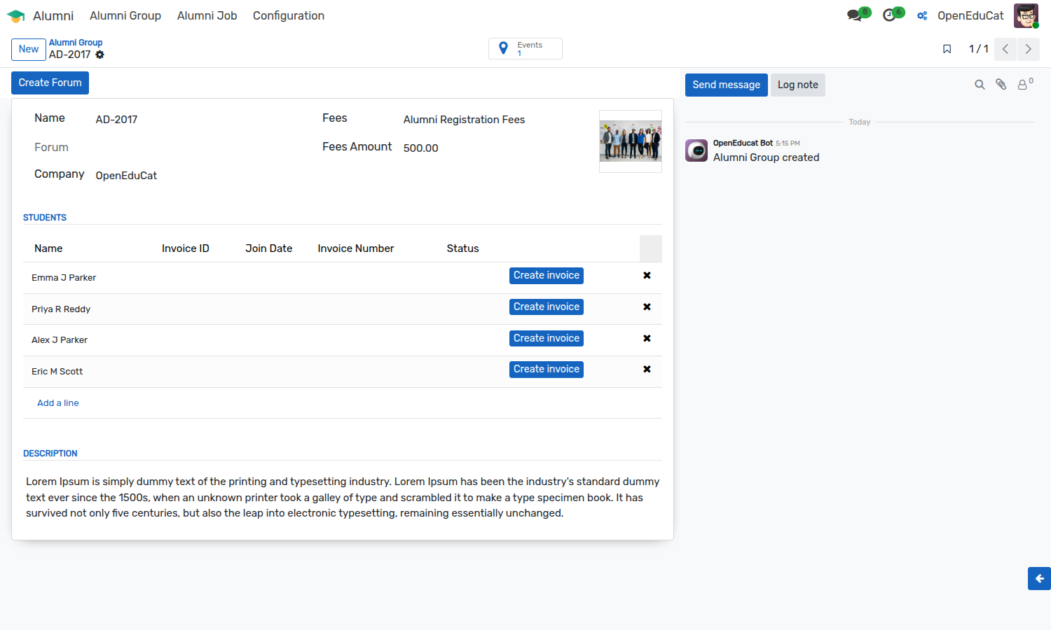
Task: Go to the next record arrow
Action: pyautogui.click(x=1028, y=49)
